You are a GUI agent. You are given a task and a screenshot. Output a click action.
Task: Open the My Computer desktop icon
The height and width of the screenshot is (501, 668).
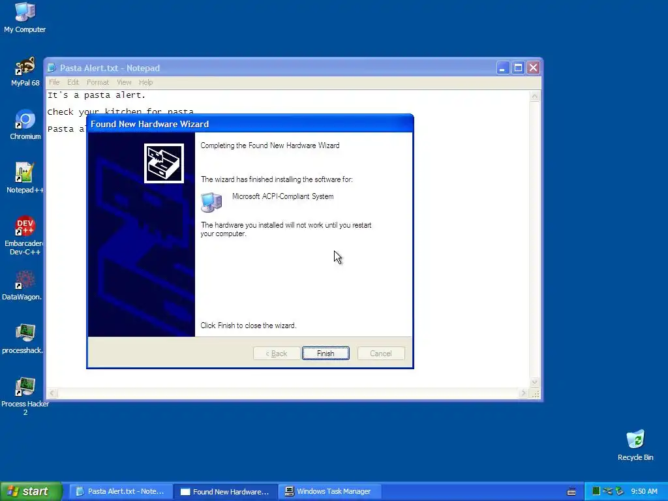[25, 18]
